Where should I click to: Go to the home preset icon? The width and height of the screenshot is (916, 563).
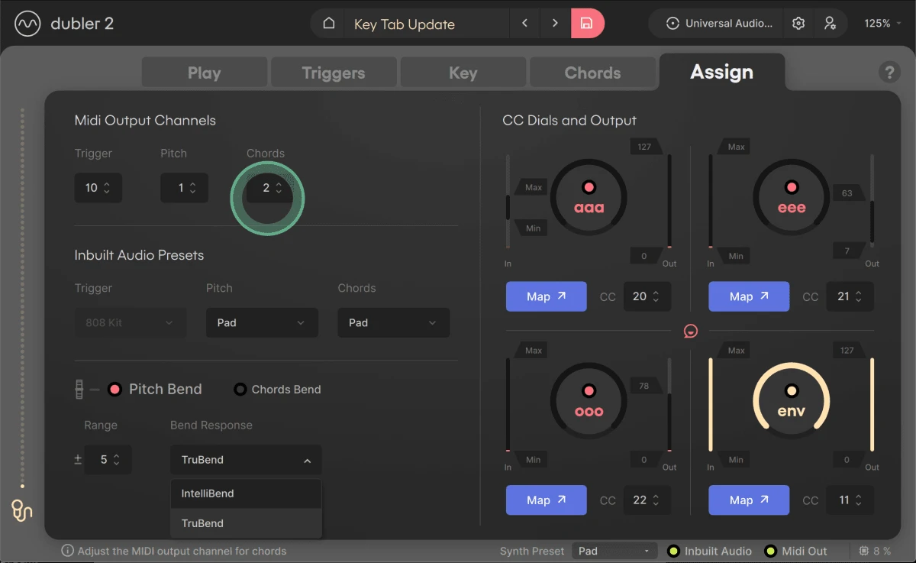click(x=329, y=24)
